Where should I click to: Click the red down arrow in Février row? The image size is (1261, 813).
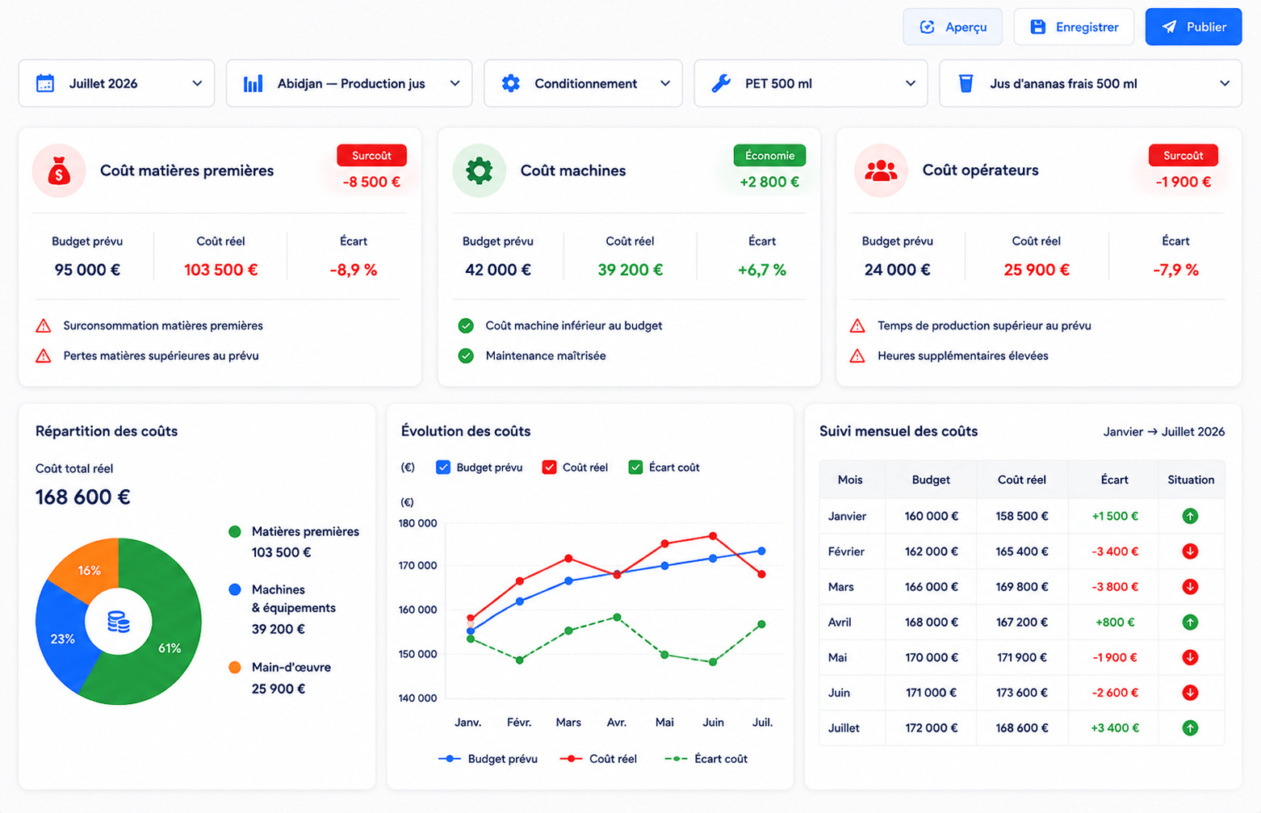tap(1190, 551)
